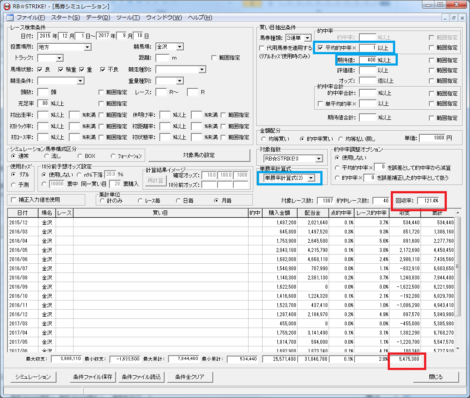This screenshot has height=398, width=470.
Task: Select the 計のみ aggregation radio
Action: tap(102, 201)
